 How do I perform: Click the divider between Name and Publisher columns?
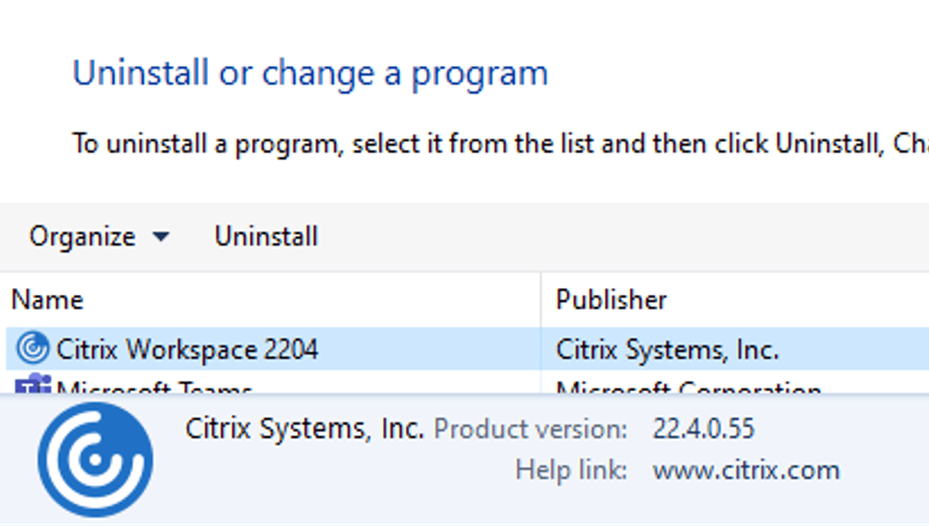pos(541,300)
